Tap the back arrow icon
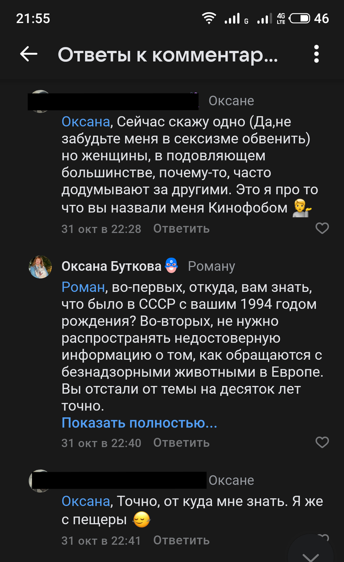 [x=29, y=55]
